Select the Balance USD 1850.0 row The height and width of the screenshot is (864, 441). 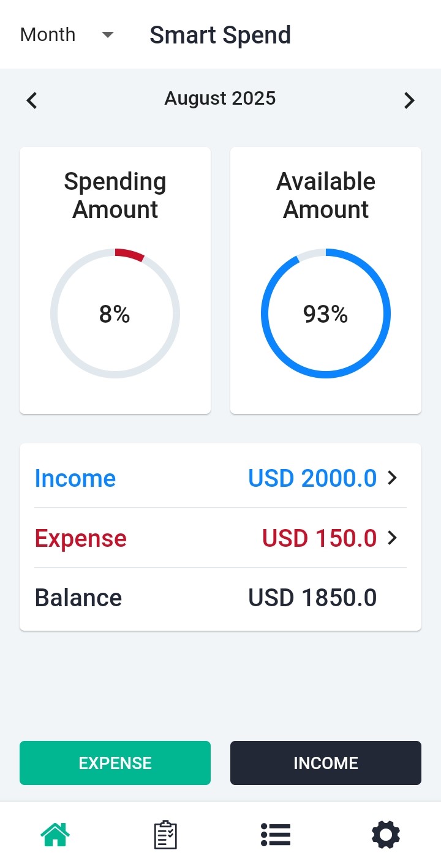221,598
